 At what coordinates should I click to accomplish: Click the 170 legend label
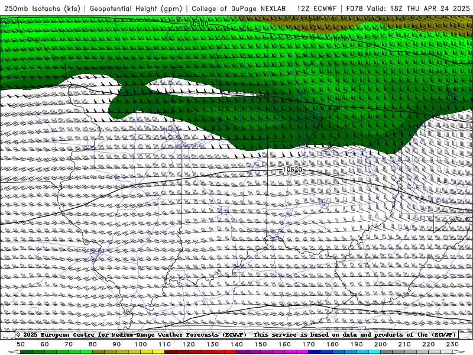(x=309, y=344)
